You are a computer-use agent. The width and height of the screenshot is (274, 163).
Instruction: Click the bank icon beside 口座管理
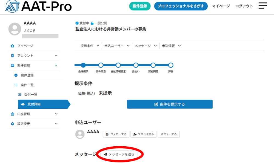pyautogui.click(x=12, y=114)
